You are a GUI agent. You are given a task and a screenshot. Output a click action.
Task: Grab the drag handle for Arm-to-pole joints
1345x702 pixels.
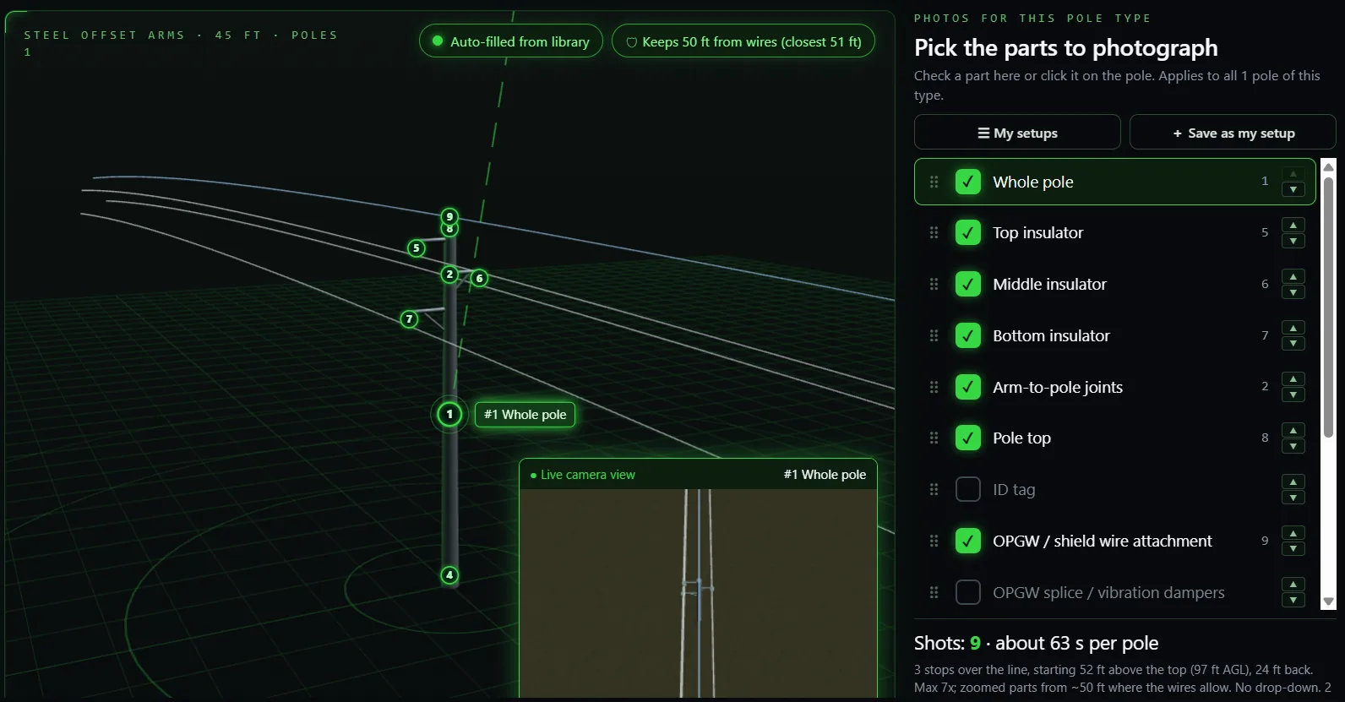pyautogui.click(x=934, y=387)
